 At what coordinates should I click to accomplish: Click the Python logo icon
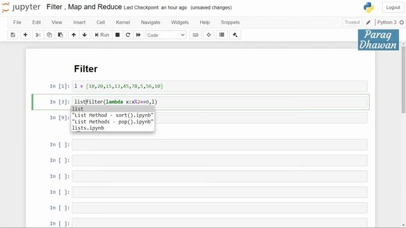coord(369,7)
